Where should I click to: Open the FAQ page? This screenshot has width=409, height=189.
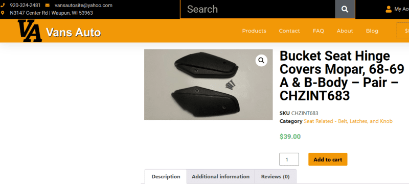click(319, 31)
